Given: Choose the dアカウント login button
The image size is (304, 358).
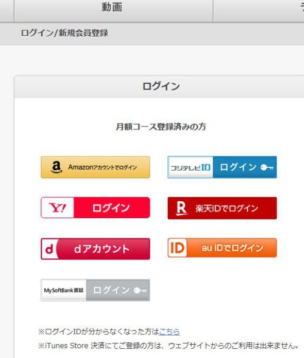Looking at the screenshot, I should [95, 249].
